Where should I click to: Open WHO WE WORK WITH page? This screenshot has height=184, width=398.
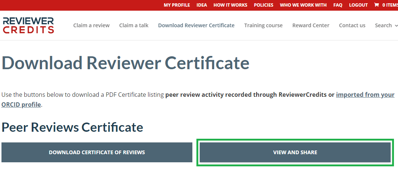coord(303,5)
